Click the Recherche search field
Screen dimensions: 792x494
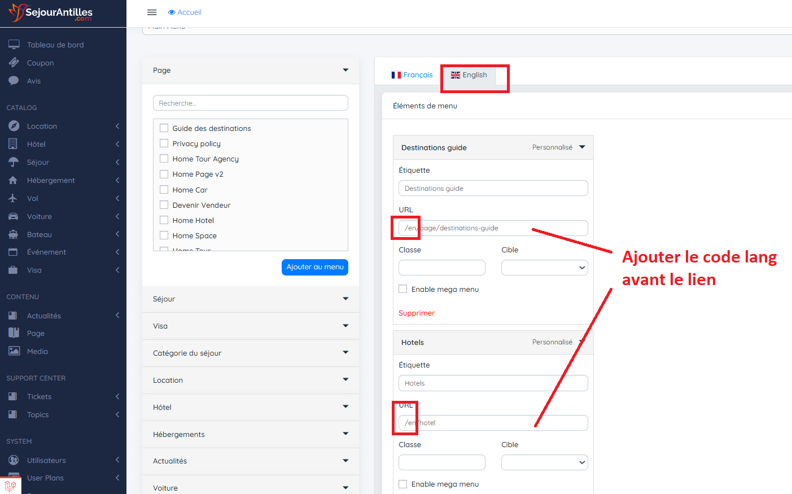(x=250, y=103)
